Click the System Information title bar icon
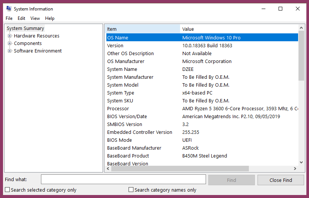309x198 pixels. pyautogui.click(x=9, y=9)
